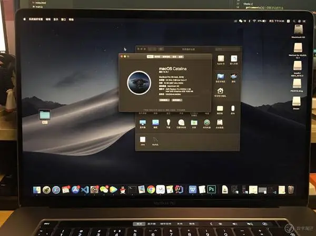Select the folder icon on left desktop

pyautogui.click(x=45, y=116)
